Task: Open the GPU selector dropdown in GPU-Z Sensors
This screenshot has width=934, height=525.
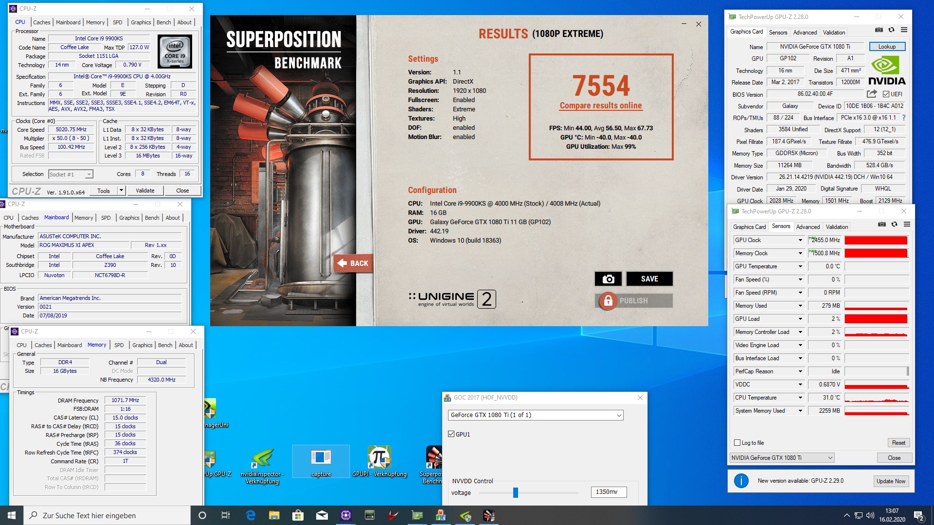Action: pyautogui.click(x=782, y=458)
